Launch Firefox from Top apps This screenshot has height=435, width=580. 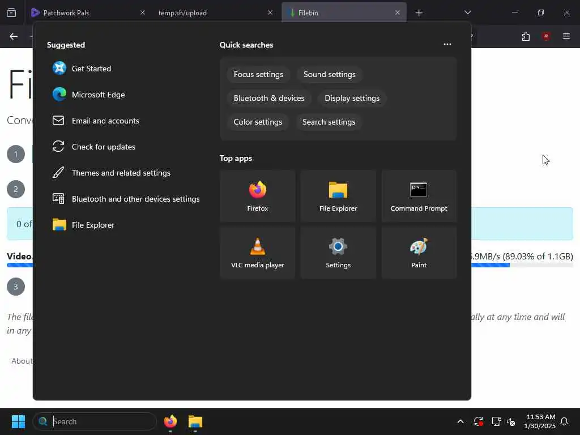(x=258, y=196)
